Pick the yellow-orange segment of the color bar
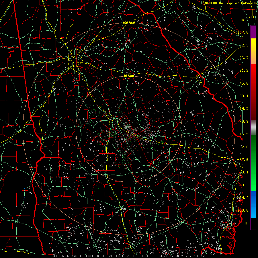Viewport: 258px width, 258px height. [253, 51]
